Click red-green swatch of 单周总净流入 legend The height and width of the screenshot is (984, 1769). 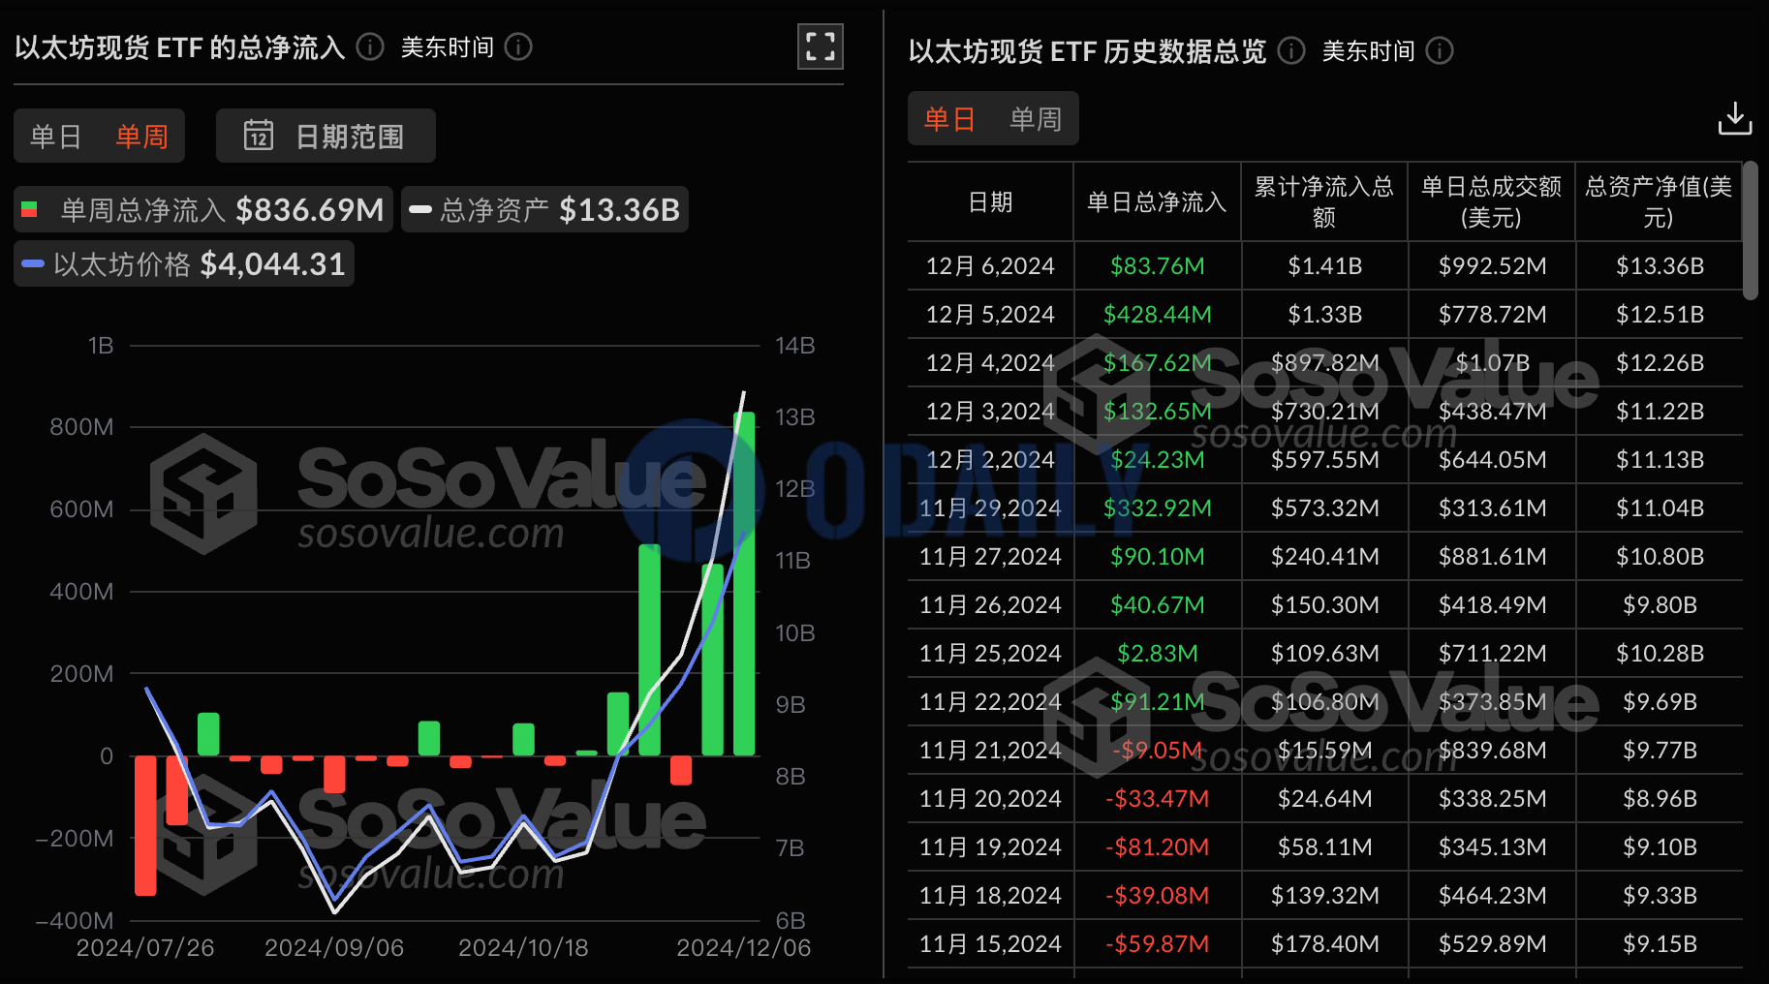point(29,209)
